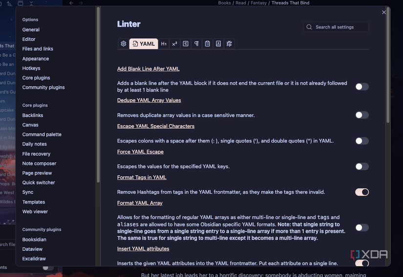Viewport: 403px width, 277px height.
Task: Open Appearance settings
Action: point(36,59)
